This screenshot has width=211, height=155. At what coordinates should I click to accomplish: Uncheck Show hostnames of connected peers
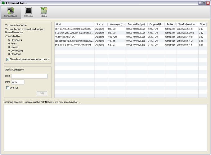8,59
